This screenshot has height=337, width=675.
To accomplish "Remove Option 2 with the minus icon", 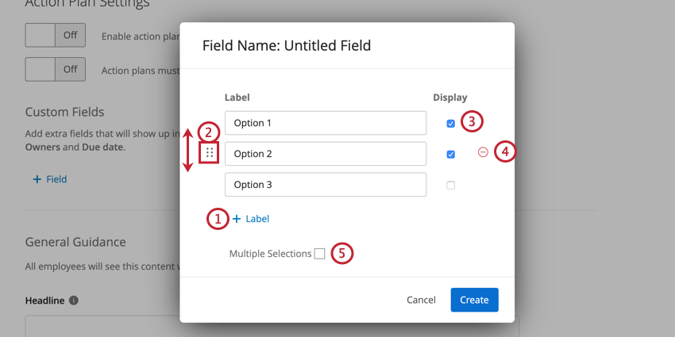I will pyautogui.click(x=483, y=152).
